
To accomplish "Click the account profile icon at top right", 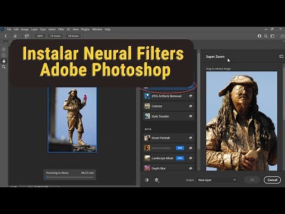I will [259, 36].
